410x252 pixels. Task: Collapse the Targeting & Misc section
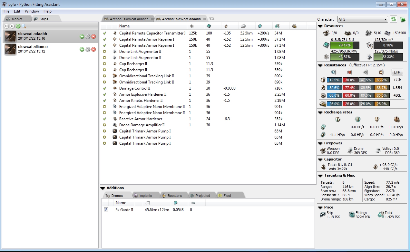[320, 176]
